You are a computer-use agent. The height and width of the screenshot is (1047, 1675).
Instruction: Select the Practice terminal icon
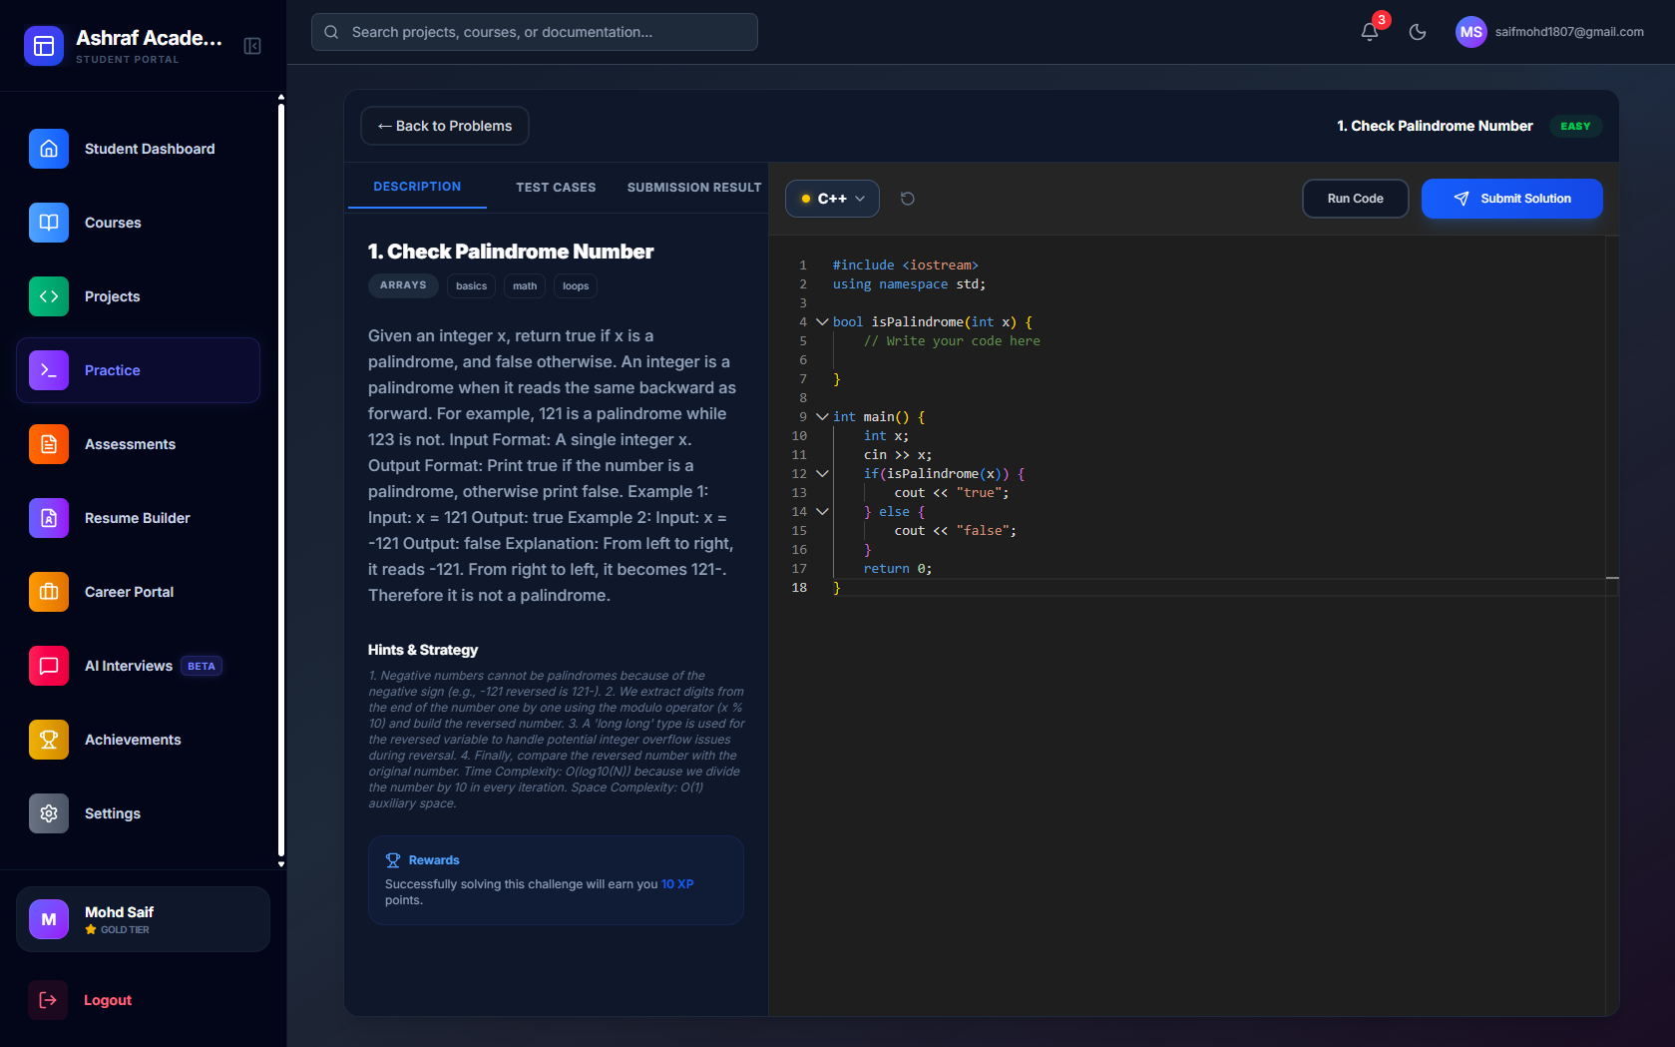pyautogui.click(x=49, y=370)
